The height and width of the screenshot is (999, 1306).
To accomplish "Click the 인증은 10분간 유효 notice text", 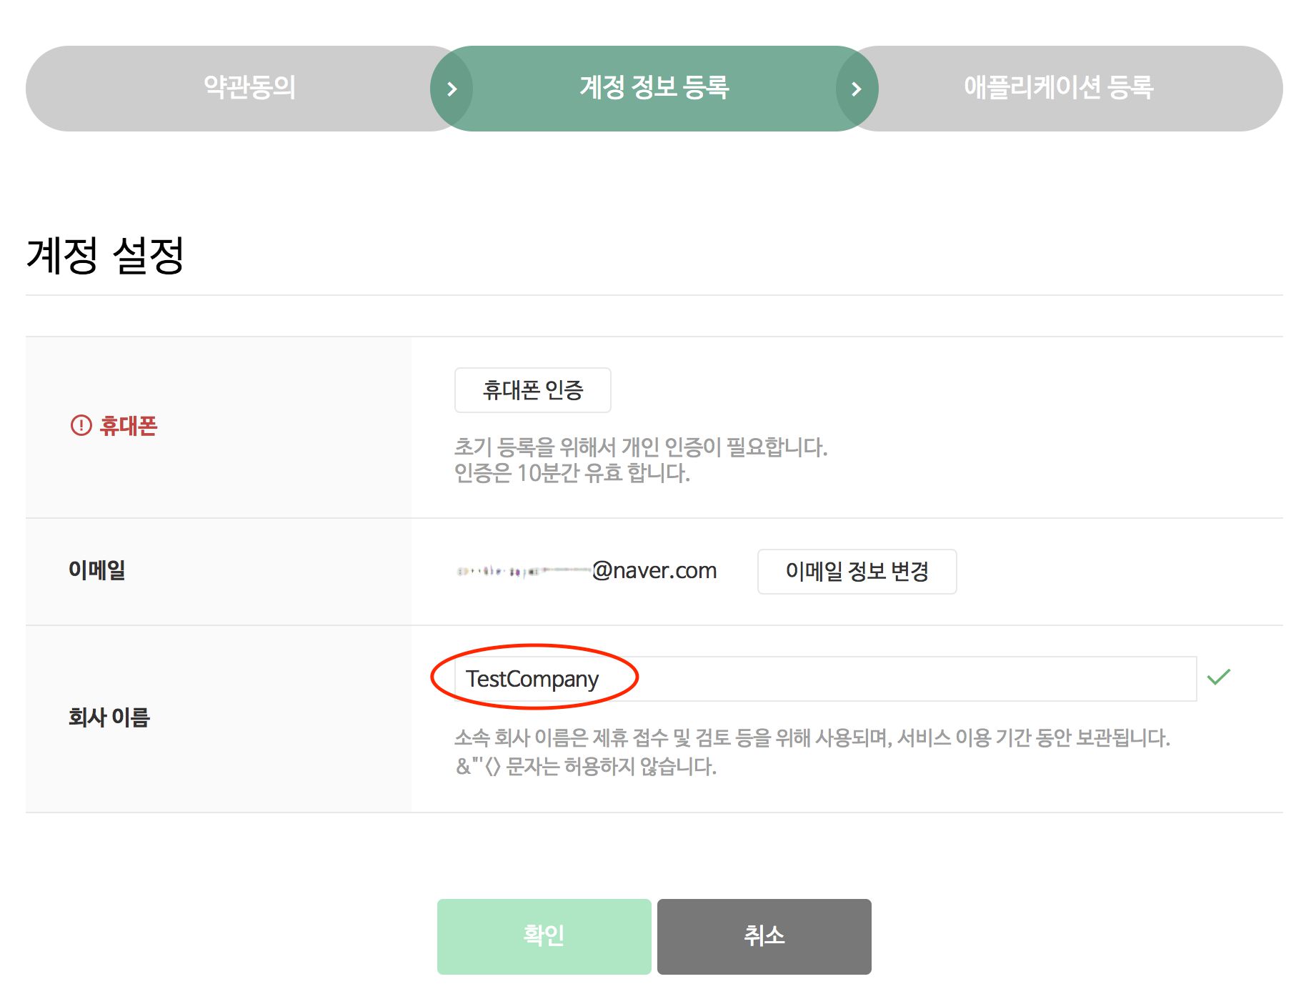I will pyautogui.click(x=572, y=473).
